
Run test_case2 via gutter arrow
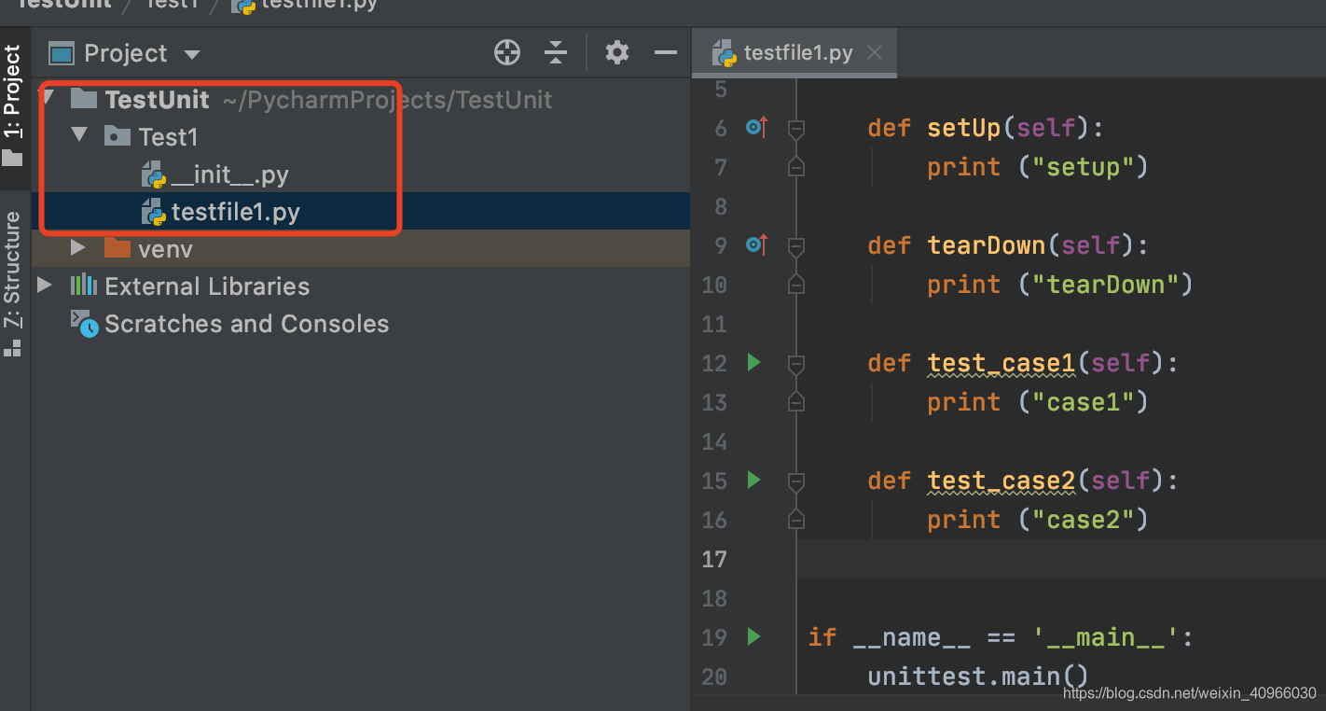point(754,480)
